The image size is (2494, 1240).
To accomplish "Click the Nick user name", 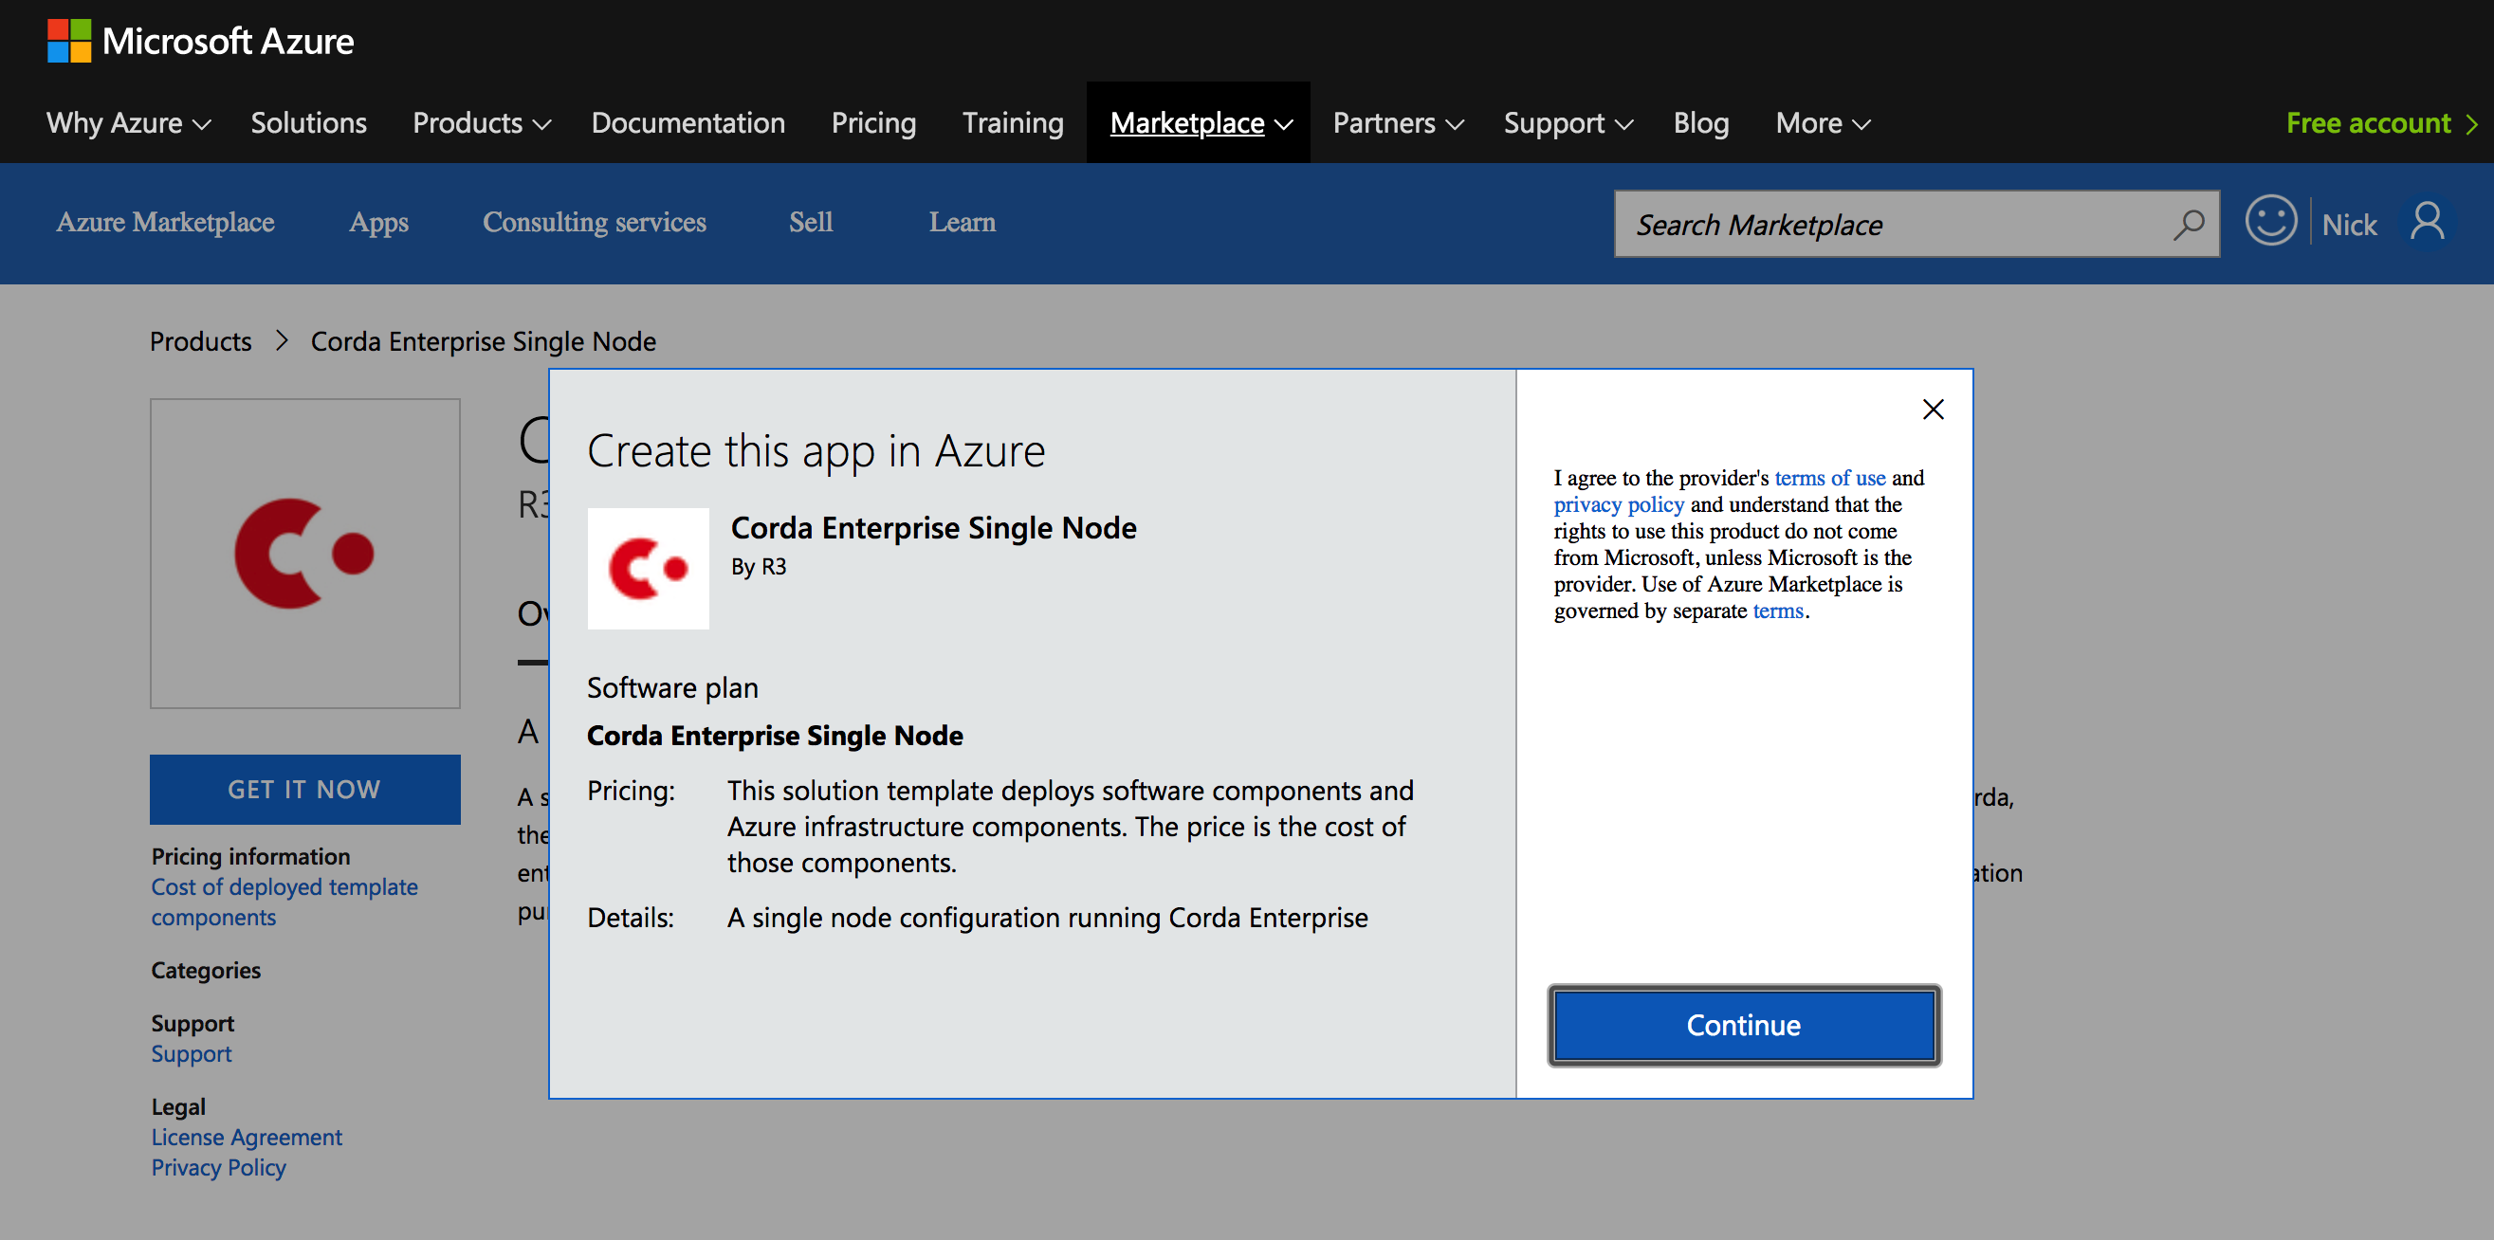I will (2349, 225).
